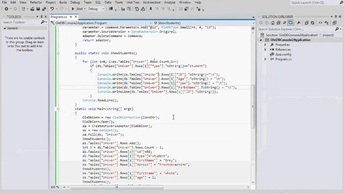Collapse the Main method outline

58,109
